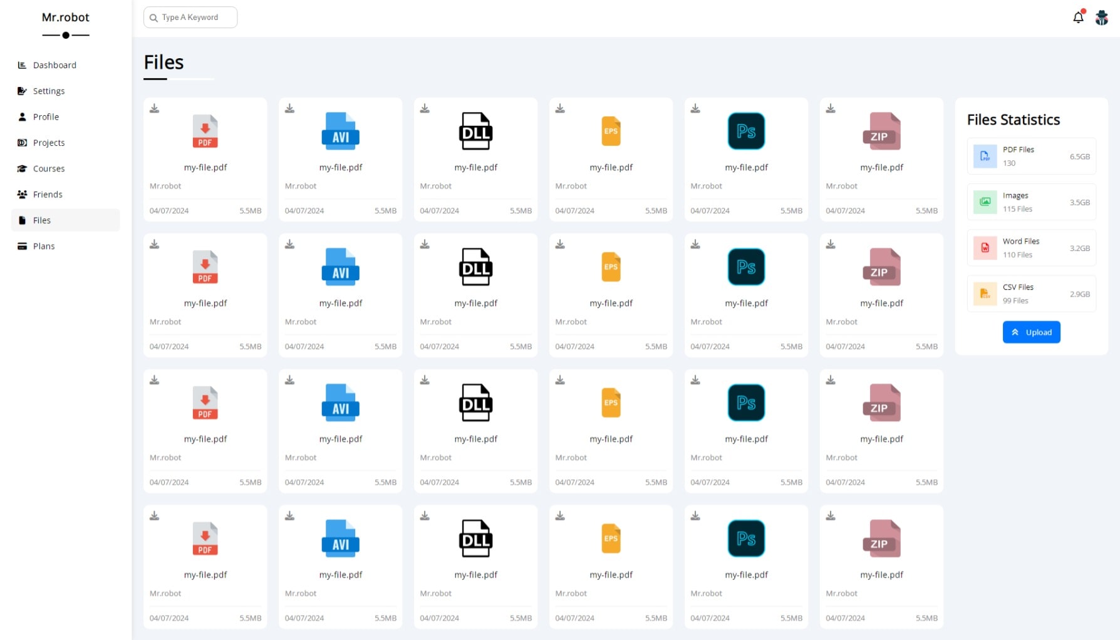Screen dimensions: 1120x640
Task: Select the CSV Files statistics entry
Action: pyautogui.click(x=1031, y=293)
